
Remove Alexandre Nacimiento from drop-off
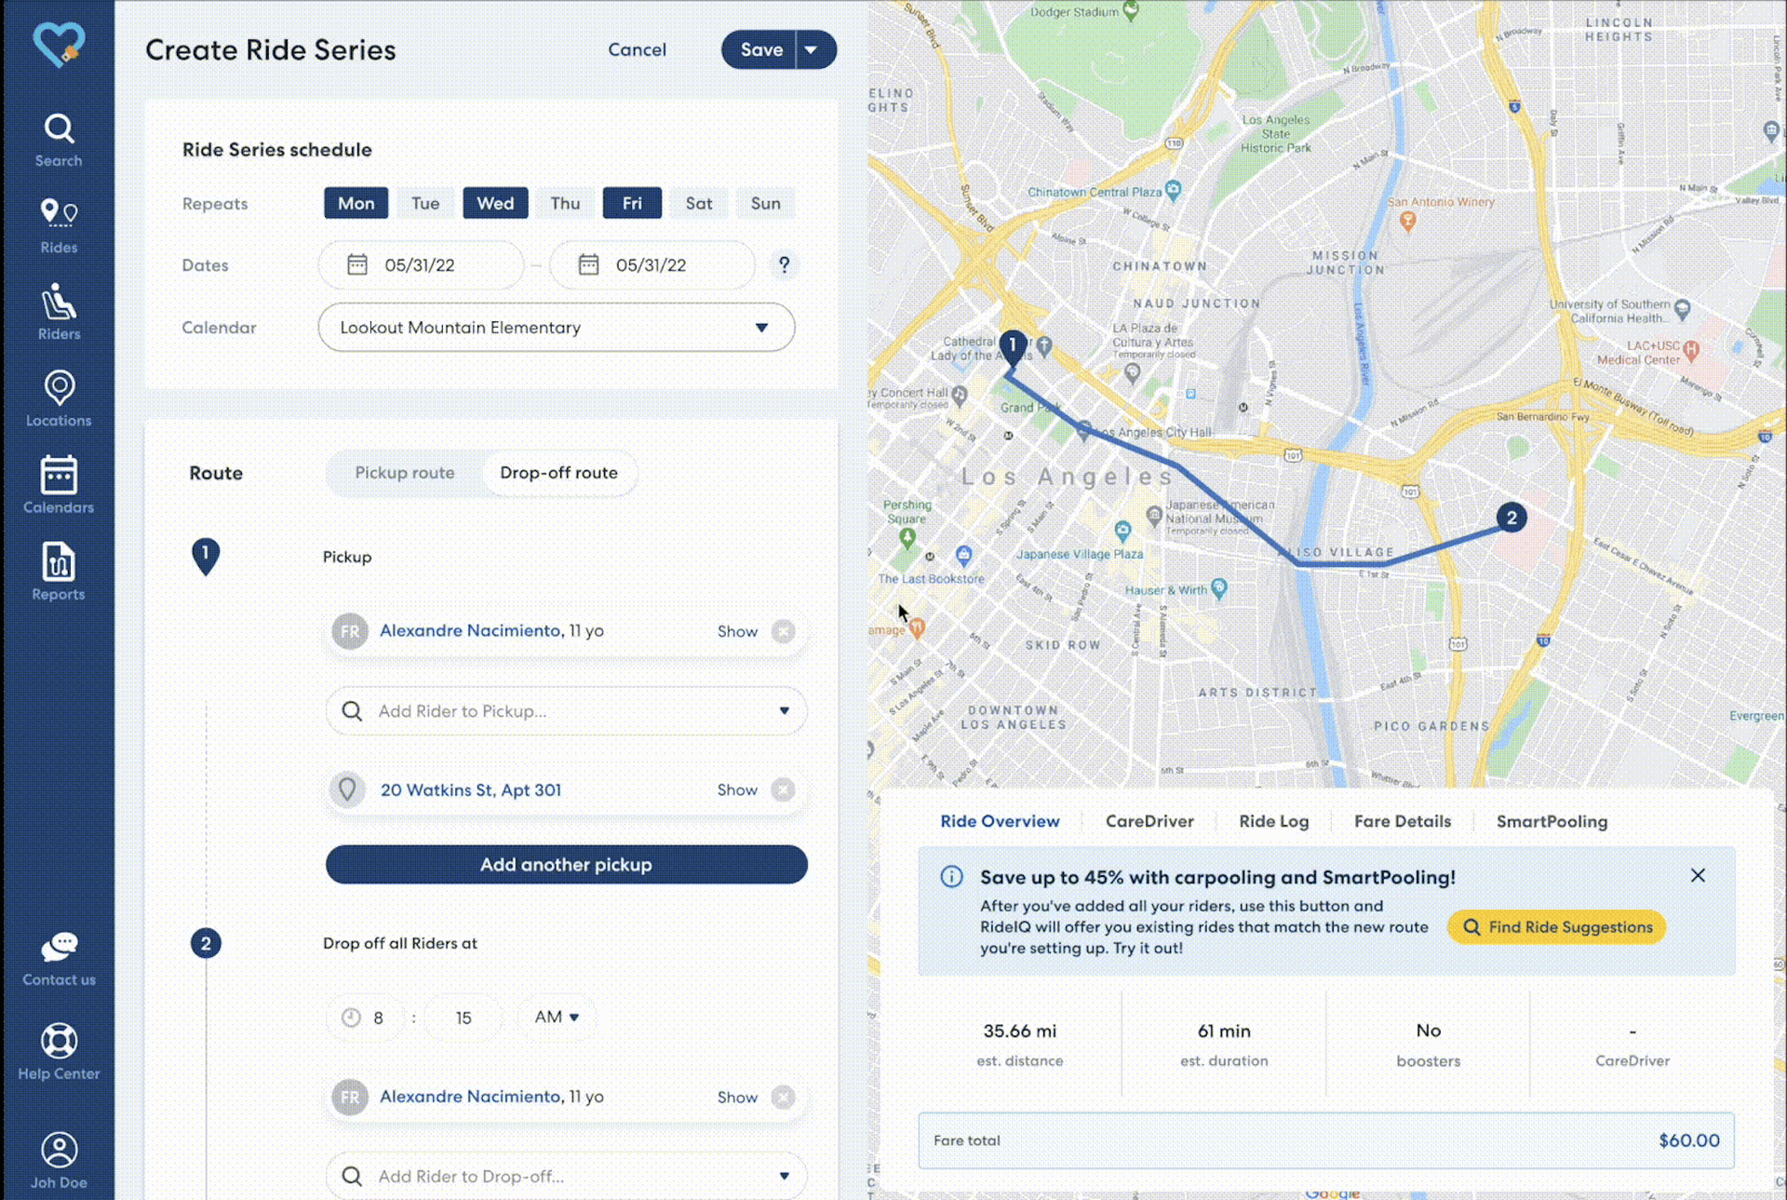784,1098
